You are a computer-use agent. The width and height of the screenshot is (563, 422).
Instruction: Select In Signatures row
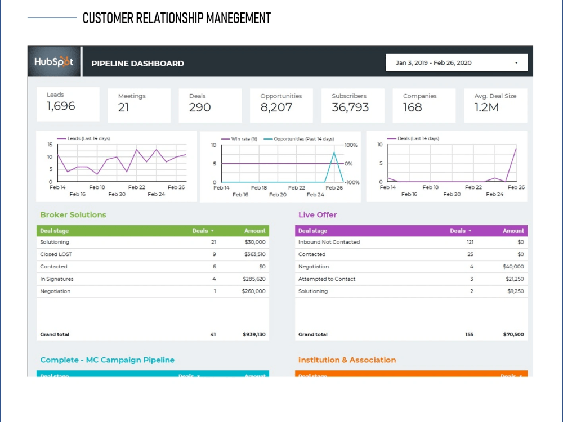click(153, 279)
